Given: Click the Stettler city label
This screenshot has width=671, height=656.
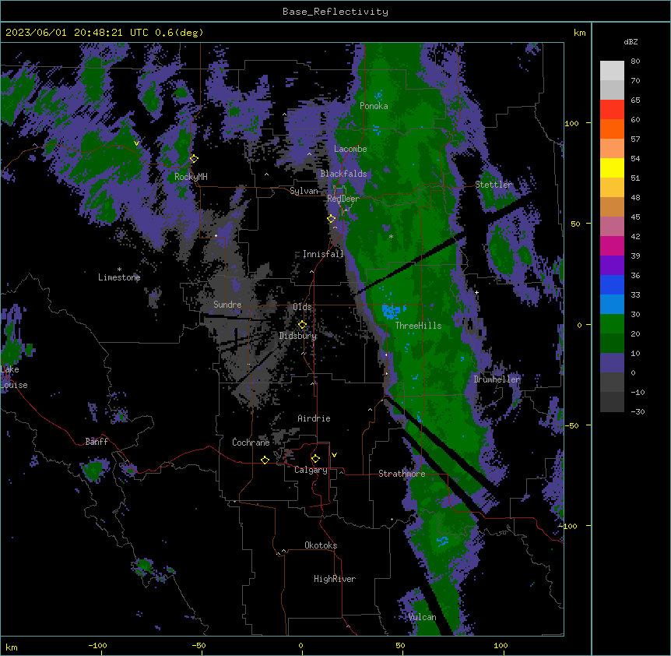Looking at the screenshot, I should pos(494,185).
